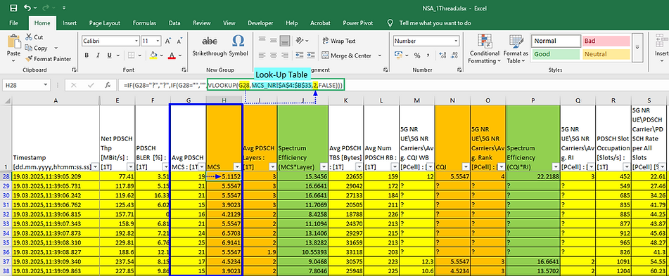Open the Number format dropdown
Image resolution: width=669 pixels, height=276 pixels.
(456, 41)
